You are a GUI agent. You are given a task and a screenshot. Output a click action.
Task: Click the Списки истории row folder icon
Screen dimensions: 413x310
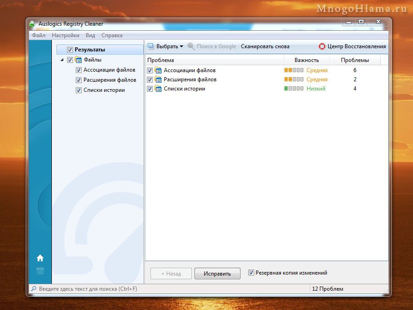point(158,89)
